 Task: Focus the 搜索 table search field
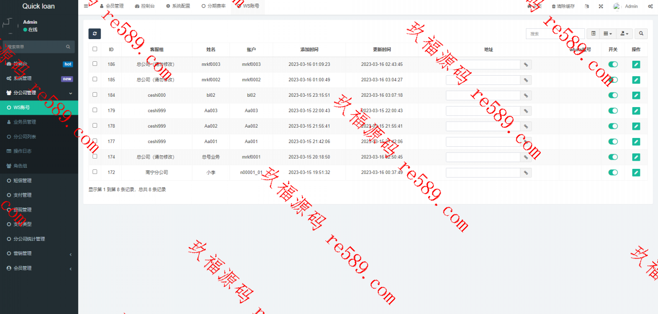tap(555, 33)
